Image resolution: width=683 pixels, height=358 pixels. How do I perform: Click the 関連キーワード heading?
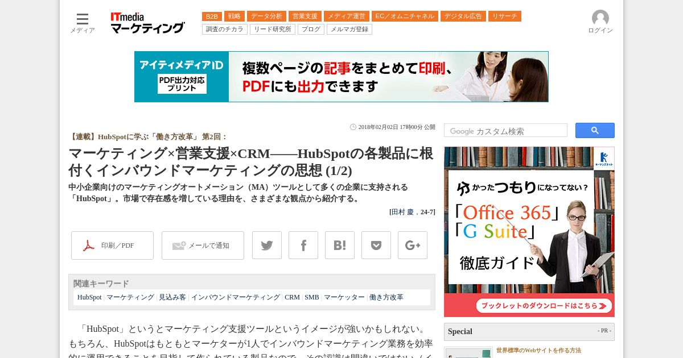pyautogui.click(x=101, y=284)
